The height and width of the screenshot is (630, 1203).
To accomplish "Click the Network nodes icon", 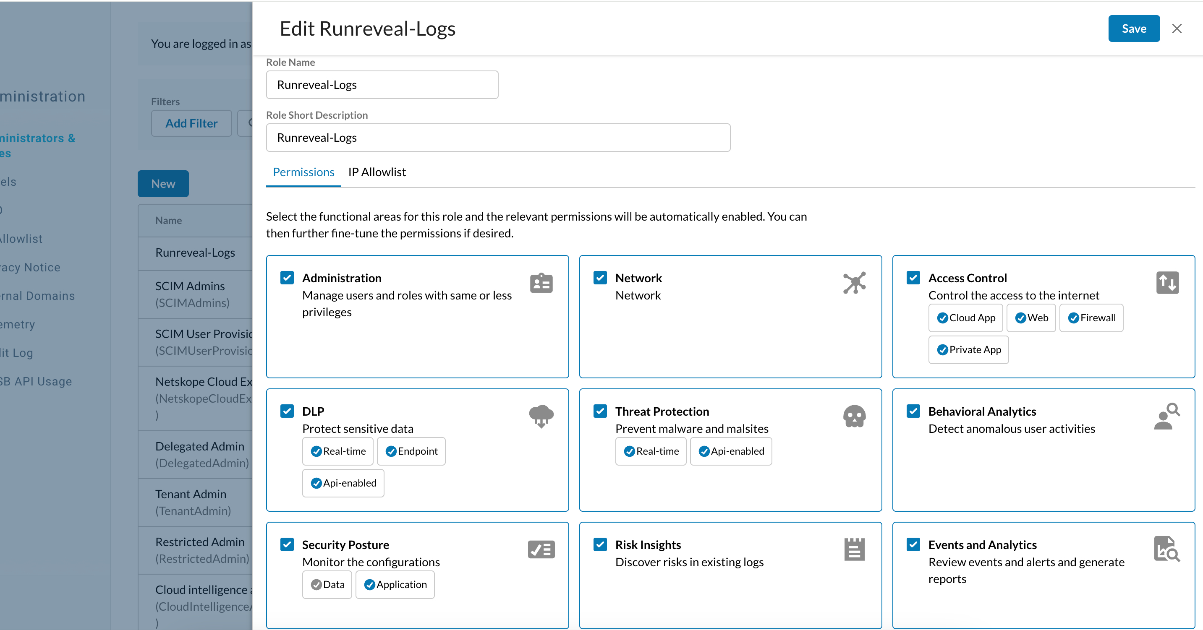I will pyautogui.click(x=854, y=283).
